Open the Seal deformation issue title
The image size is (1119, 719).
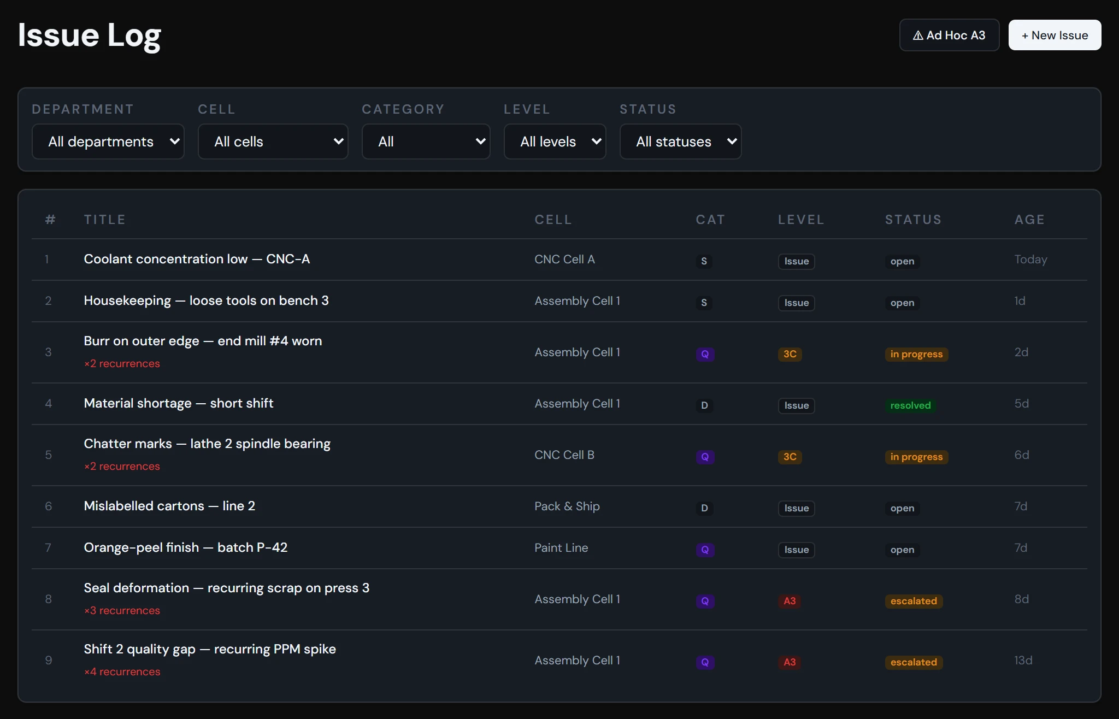click(x=226, y=588)
